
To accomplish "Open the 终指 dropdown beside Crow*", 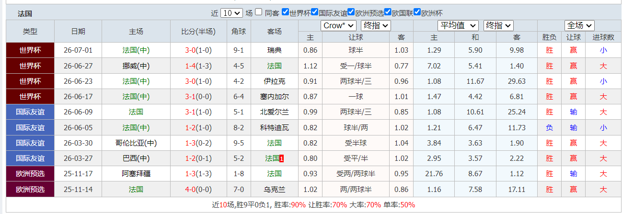I will point(376,25).
